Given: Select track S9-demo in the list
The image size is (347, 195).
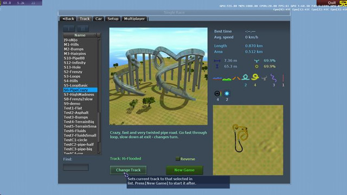Looking at the screenshot, I should point(80,103).
